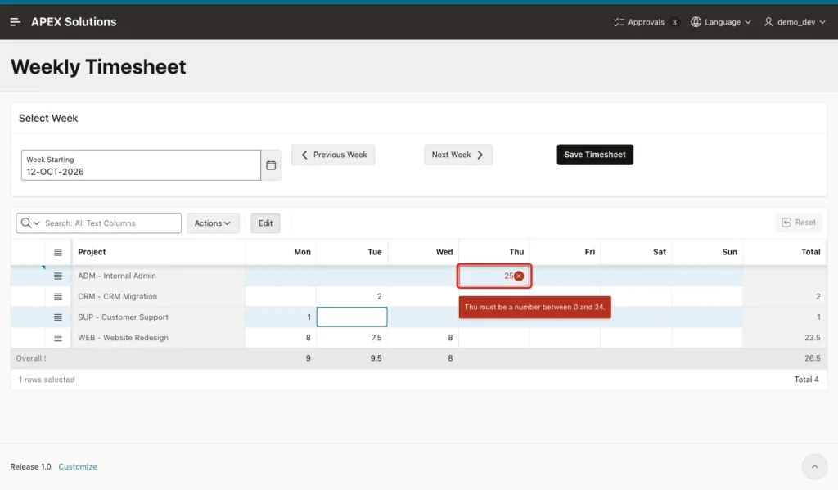Select the CRM - CRM Migration project cell
The width and height of the screenshot is (838, 490).
pyautogui.click(x=158, y=297)
